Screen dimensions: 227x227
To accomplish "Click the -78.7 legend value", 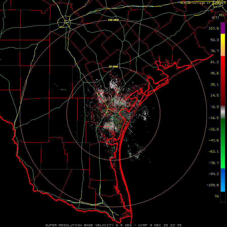I will point(214,163).
